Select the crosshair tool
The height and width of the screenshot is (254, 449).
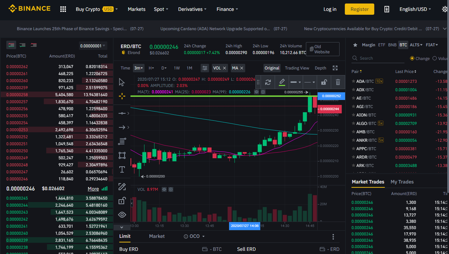(x=122, y=96)
